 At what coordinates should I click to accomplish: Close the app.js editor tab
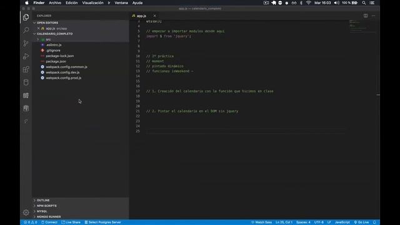click(x=154, y=16)
